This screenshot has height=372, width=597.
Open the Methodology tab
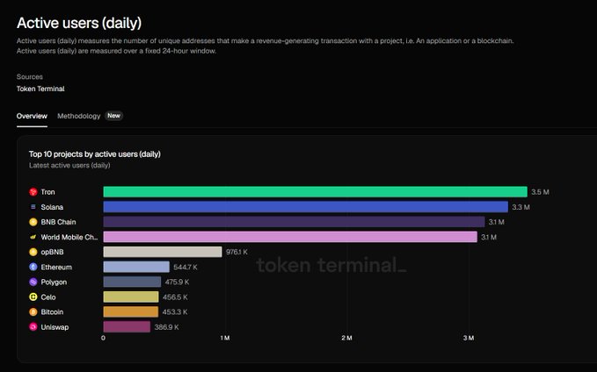coord(79,116)
